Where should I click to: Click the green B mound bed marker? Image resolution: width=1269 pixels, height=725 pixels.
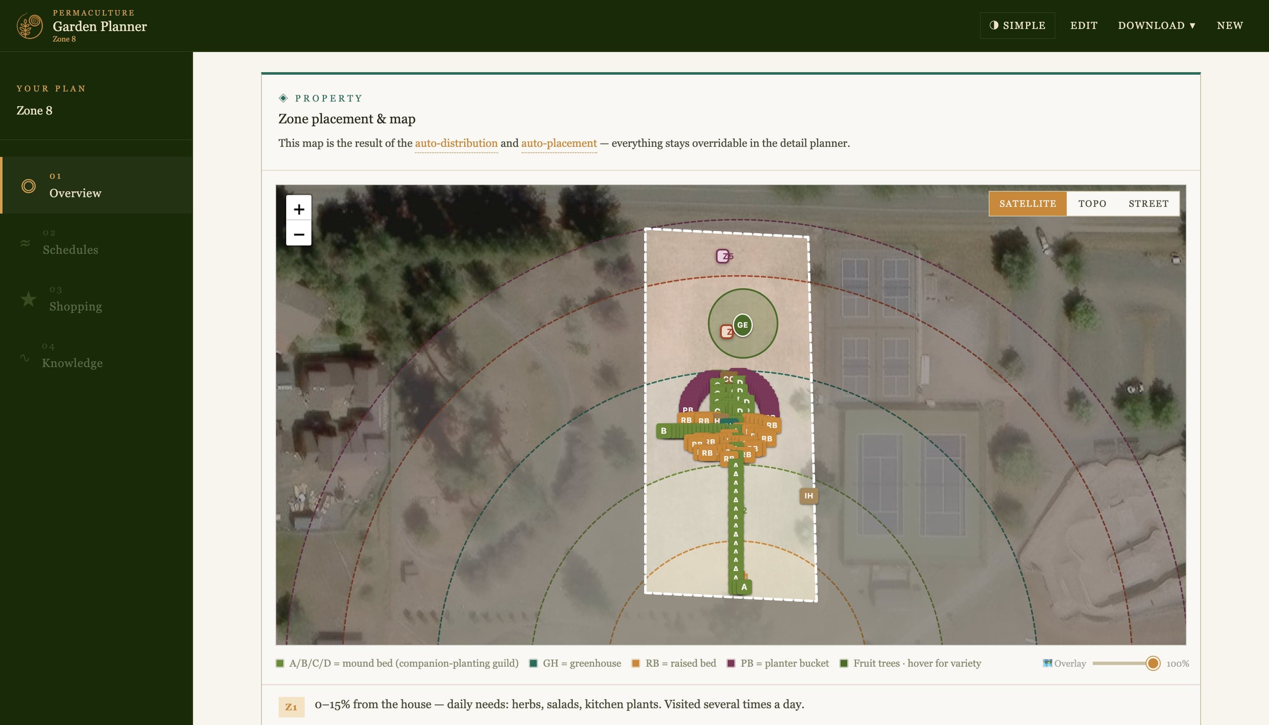pos(663,431)
